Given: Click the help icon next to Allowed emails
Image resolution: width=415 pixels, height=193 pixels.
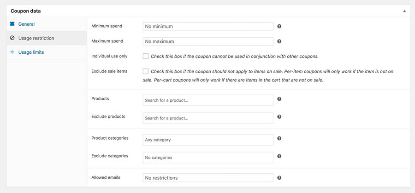Looking at the screenshot, I should (x=279, y=178).
